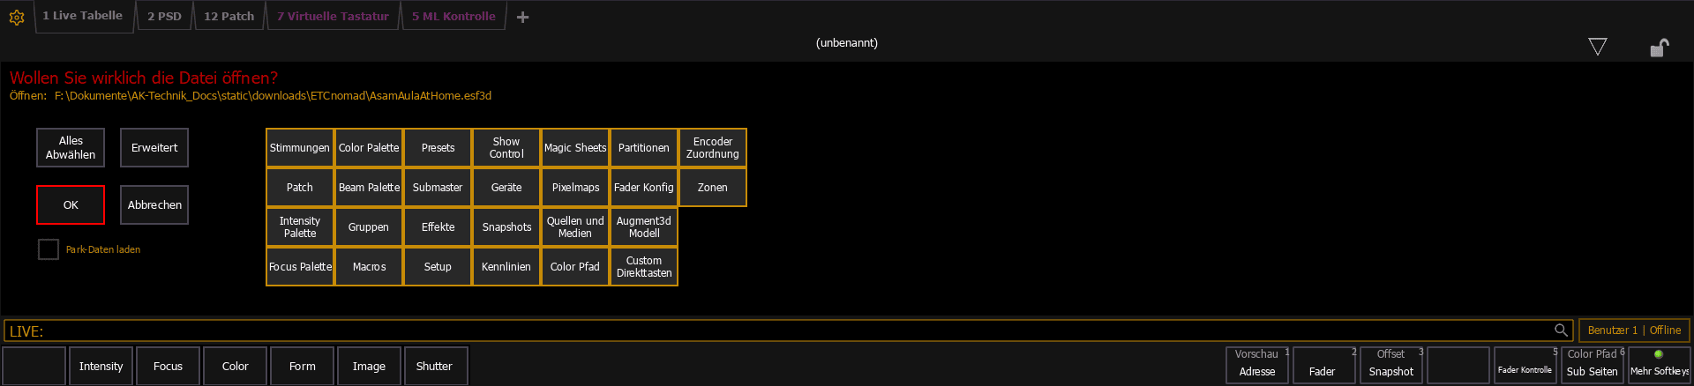The image size is (1694, 386).
Task: Toggle the Magic Sheets tile
Action: (575, 148)
